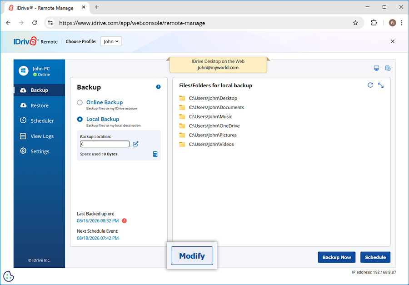Screen dimensions: 409x285
Task: Open the last backed up date link
Action: click(98, 221)
